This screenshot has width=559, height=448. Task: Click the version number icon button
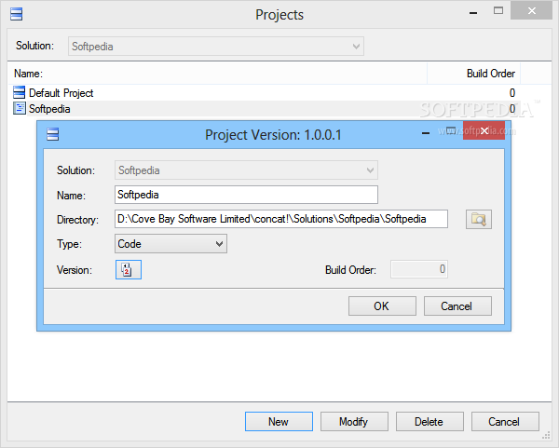click(x=129, y=269)
